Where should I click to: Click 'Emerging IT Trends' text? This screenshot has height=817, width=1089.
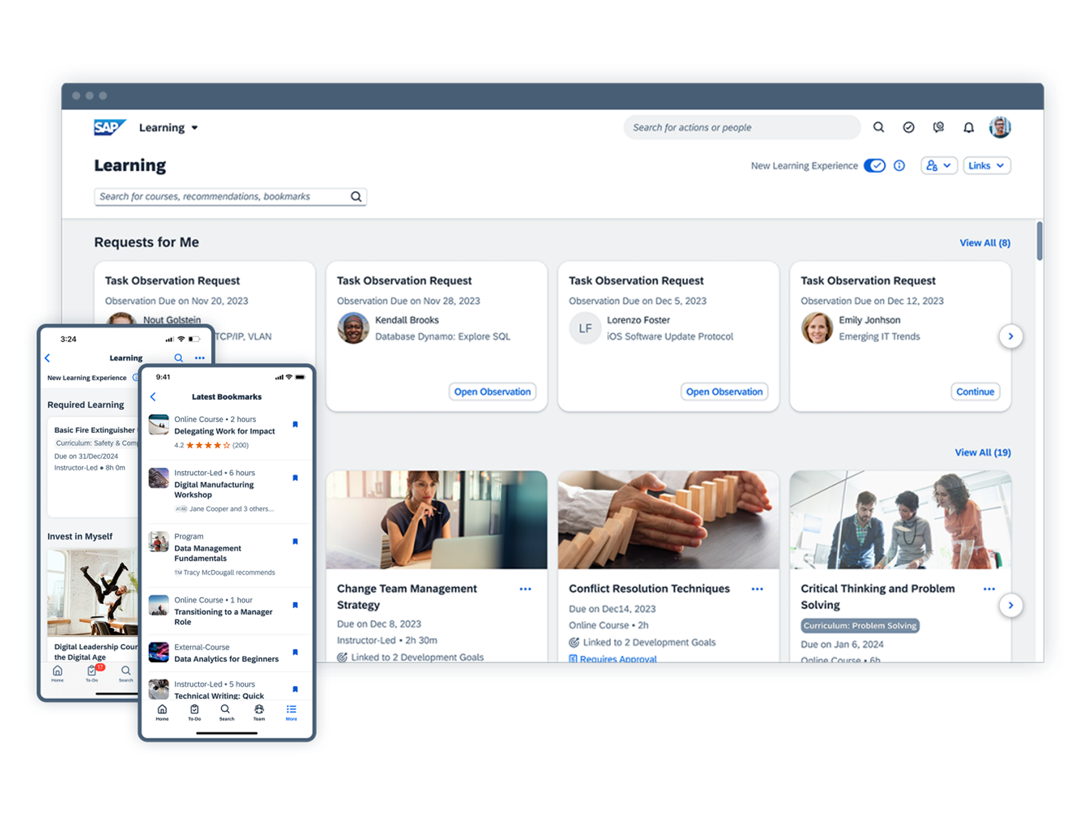[x=879, y=336]
